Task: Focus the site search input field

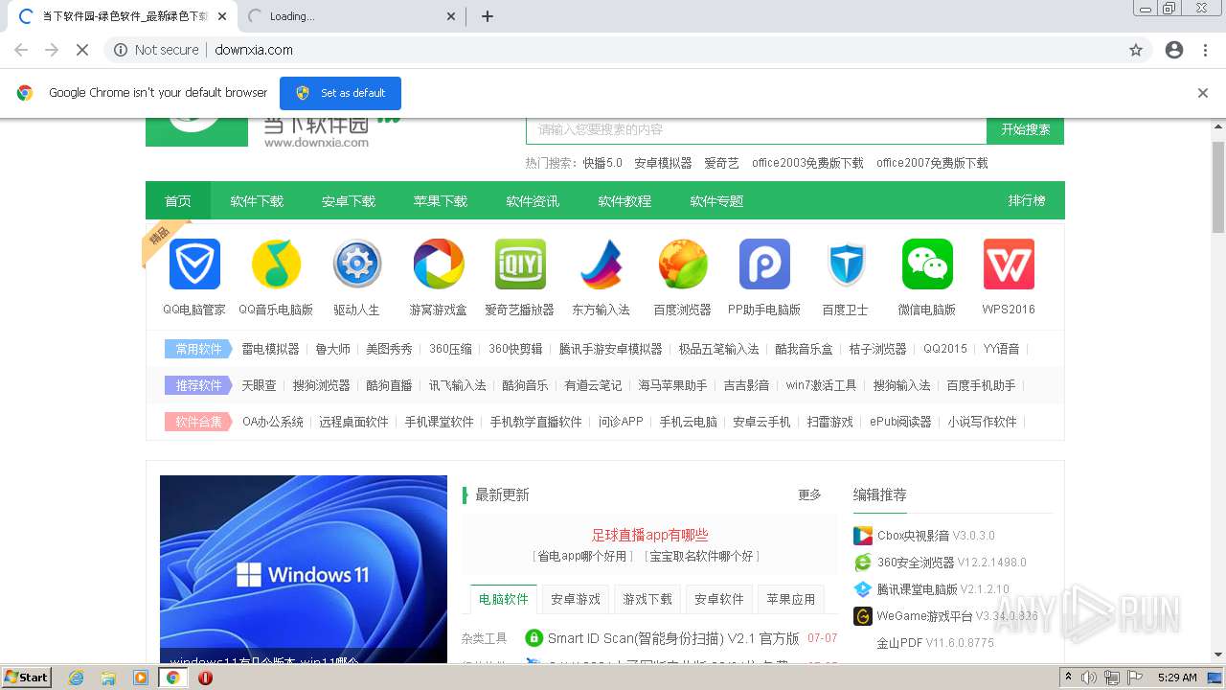Action: (x=757, y=129)
